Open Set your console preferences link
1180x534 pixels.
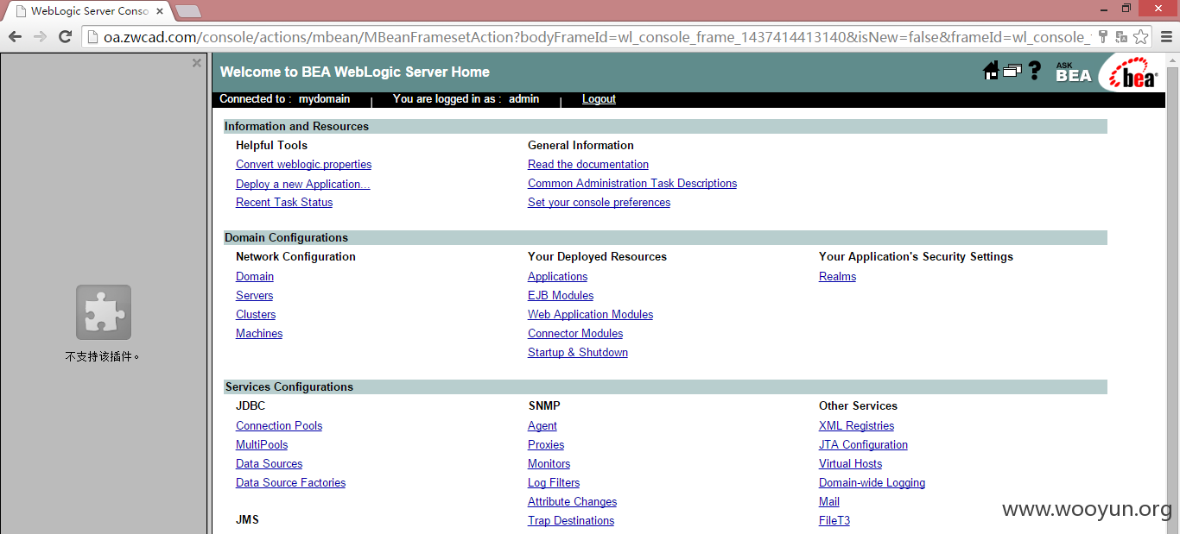[599, 202]
